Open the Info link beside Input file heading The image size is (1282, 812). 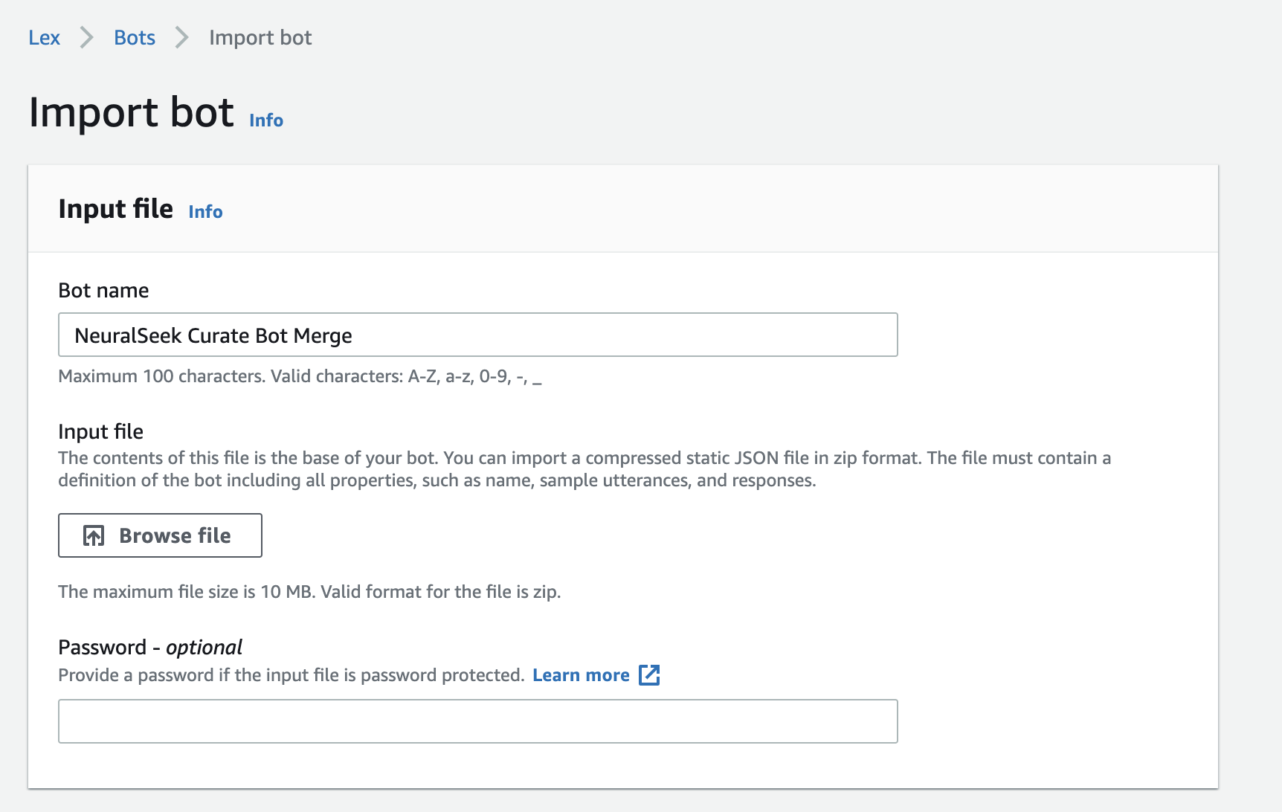point(205,212)
